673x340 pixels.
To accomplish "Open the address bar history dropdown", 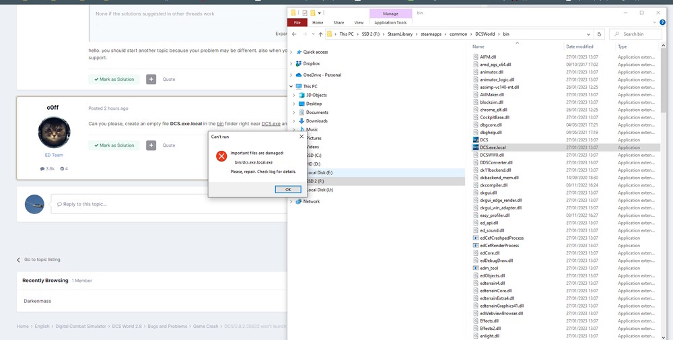I will 588,34.
